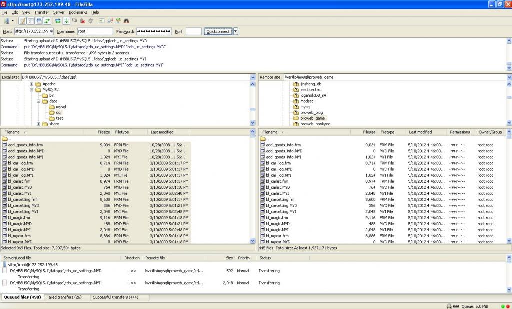512x309 pixels.
Task: Sort remote files by Last modified column
Action: pyautogui.click(x=420, y=132)
